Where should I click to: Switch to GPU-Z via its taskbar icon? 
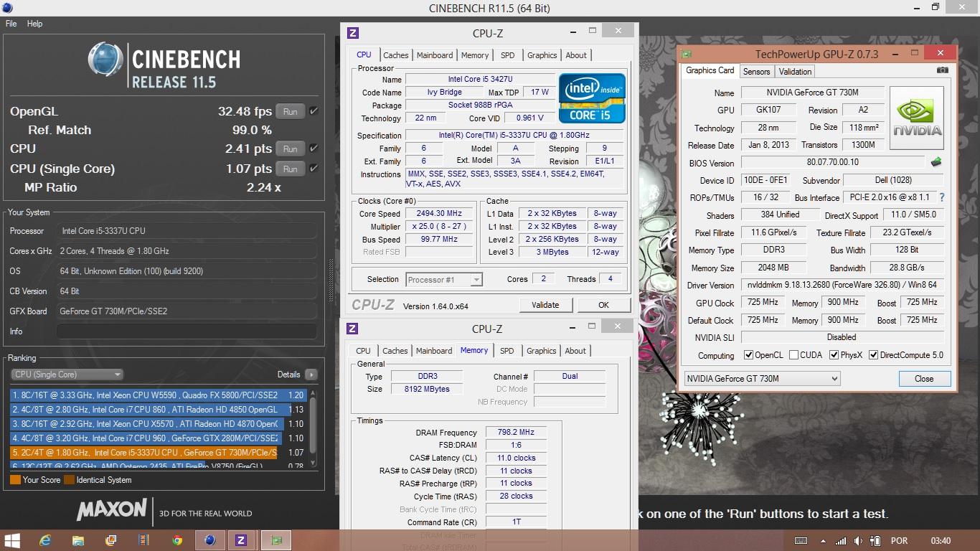point(276,540)
